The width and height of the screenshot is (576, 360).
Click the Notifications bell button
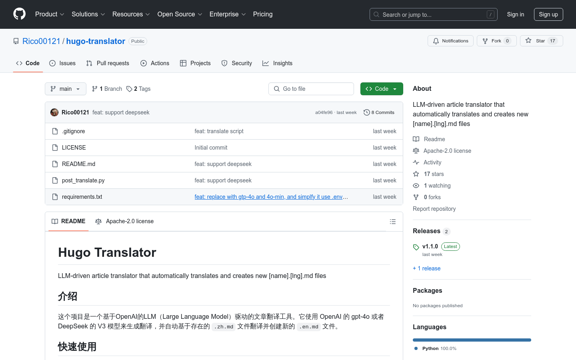coord(450,41)
